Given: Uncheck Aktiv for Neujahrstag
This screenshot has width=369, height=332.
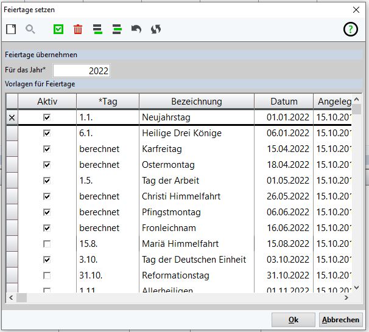Looking at the screenshot, I should [47, 117].
